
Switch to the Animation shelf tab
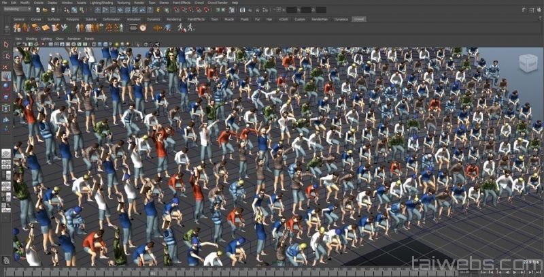click(133, 19)
